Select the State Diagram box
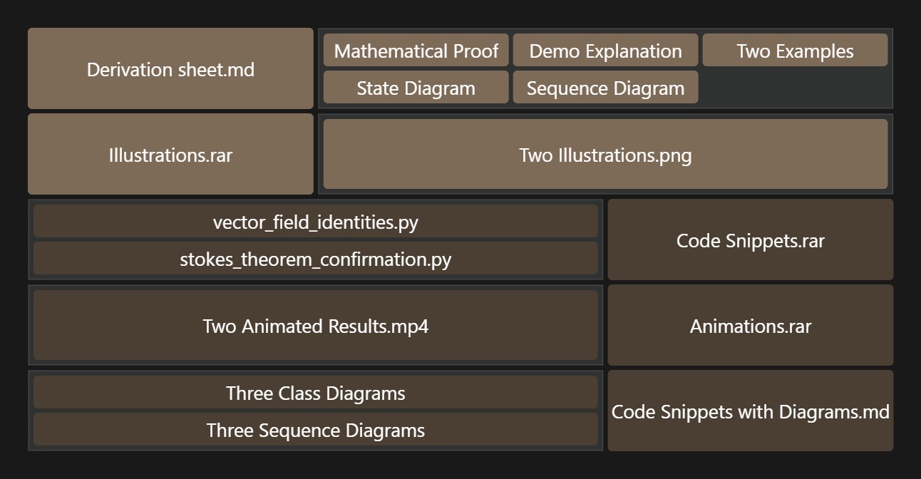 coord(416,88)
